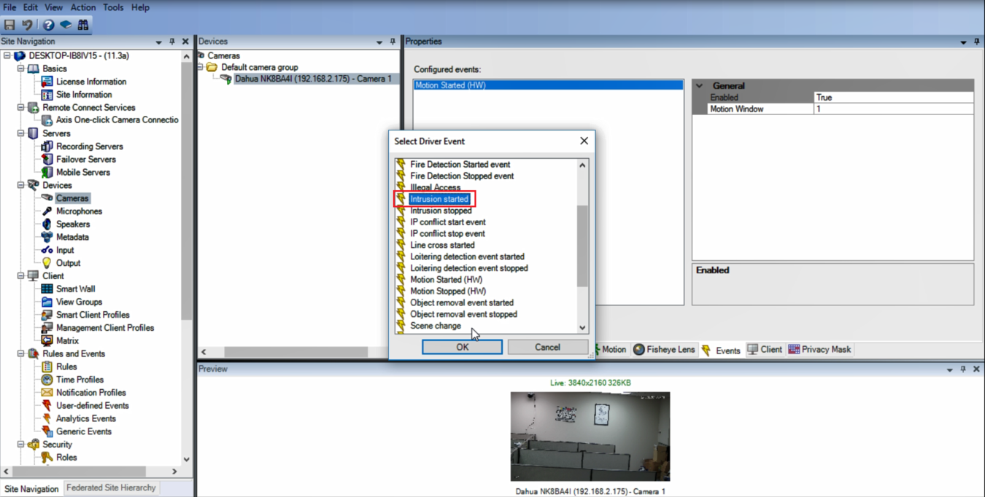Collapse the General properties section
Viewport: 985px width, 497px height.
tap(700, 86)
